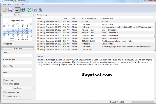156x104 pixels.
Task: Select day 15 in the calendar
Action: [x=18, y=31]
